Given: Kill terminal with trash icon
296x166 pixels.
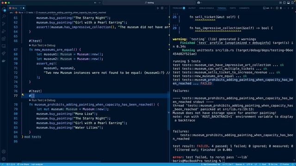Looking at the screenshot, I should click(281, 8).
